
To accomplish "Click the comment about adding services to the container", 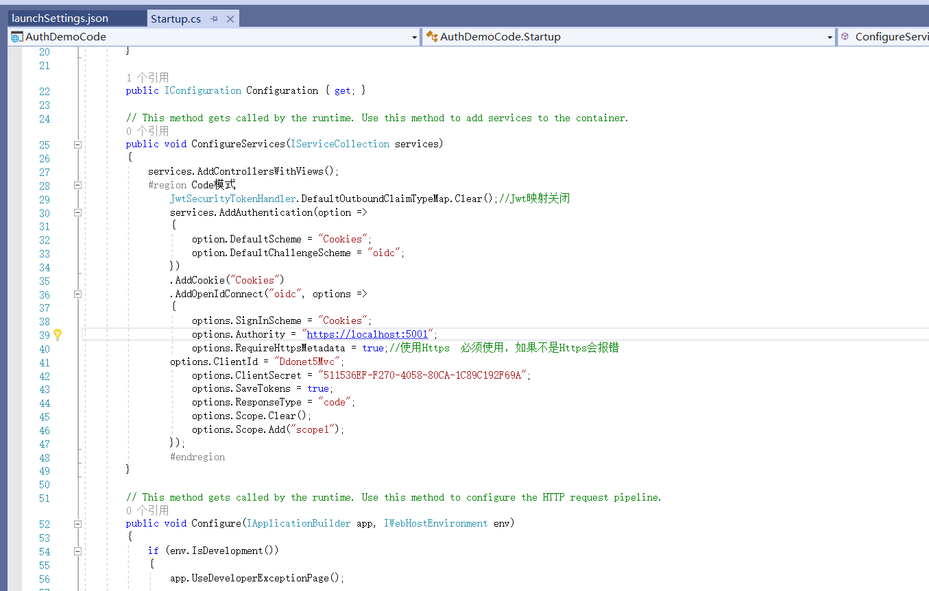I will tap(377, 118).
